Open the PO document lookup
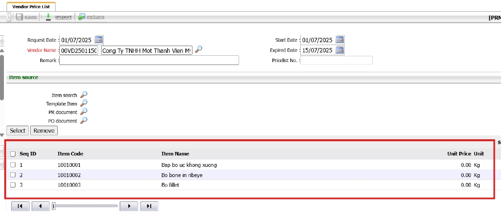 (84, 120)
